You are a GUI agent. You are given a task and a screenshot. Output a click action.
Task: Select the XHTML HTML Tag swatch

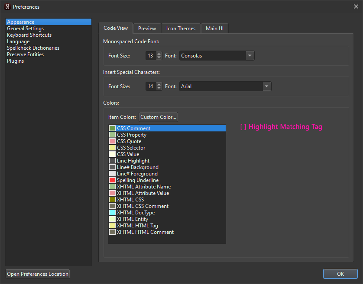coord(112,226)
